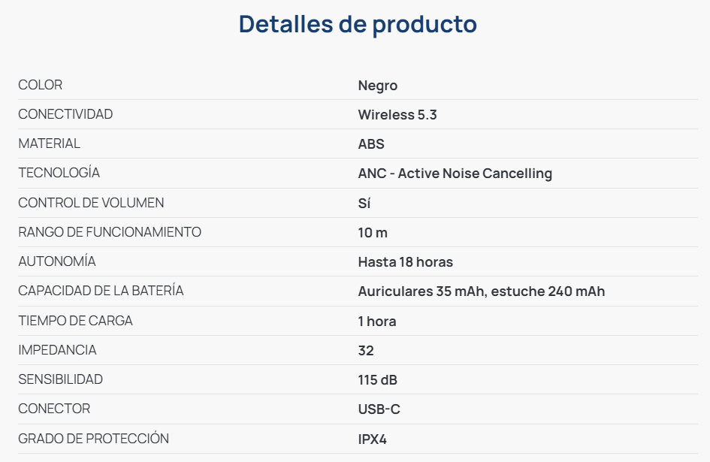This screenshot has width=710, height=462.
Task: Click the "115 dB" sensitivity value
Action: pos(378,380)
